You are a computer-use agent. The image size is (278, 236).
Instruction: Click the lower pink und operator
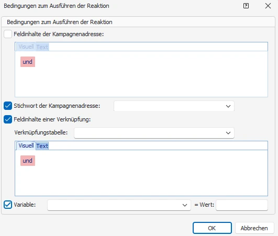click(28, 161)
